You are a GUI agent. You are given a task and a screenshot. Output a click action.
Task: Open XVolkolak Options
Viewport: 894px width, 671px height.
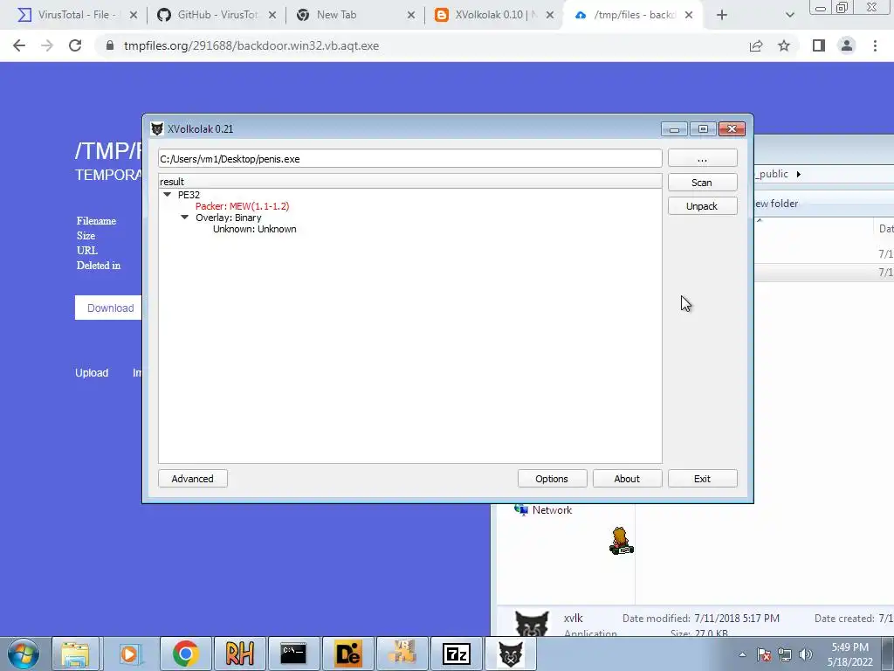point(552,479)
